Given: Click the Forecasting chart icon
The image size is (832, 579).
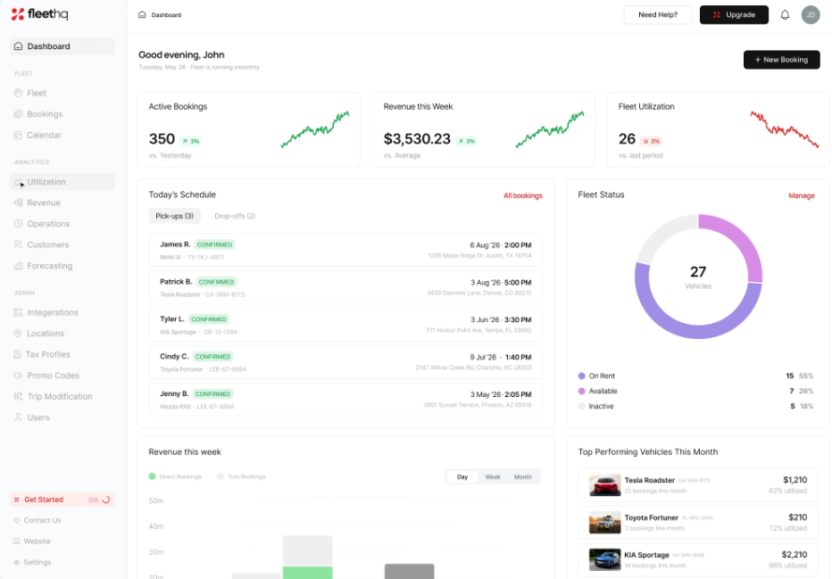Looking at the screenshot, I should pos(18,266).
